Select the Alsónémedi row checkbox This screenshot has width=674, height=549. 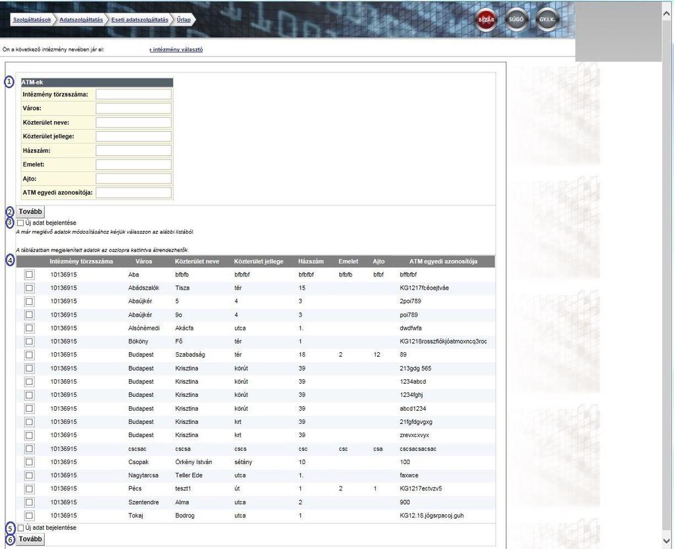[29, 328]
